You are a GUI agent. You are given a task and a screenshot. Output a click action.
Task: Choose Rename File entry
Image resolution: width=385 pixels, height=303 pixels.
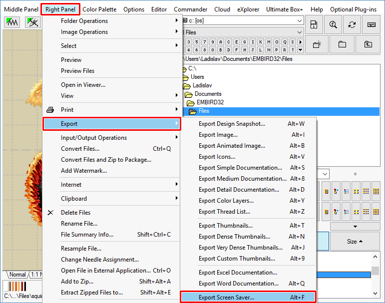coord(112,224)
